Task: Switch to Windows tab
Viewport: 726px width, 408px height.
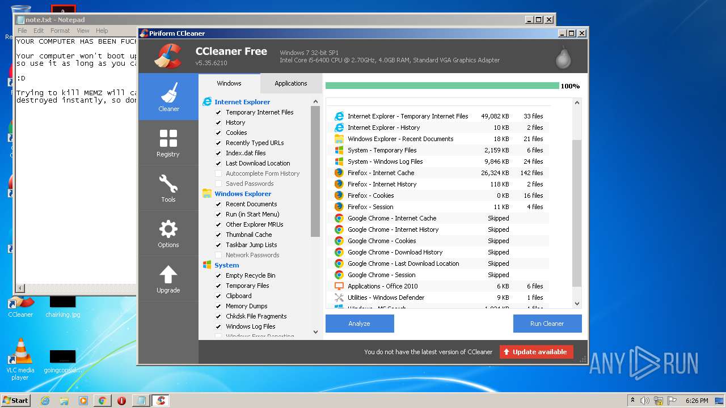Action: (x=229, y=83)
